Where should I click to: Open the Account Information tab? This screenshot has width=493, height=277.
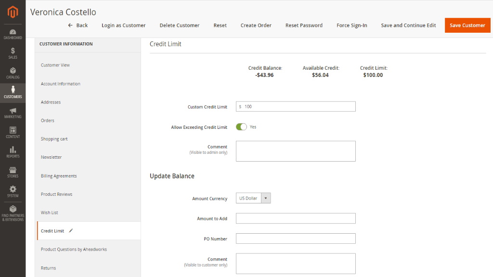(60, 84)
